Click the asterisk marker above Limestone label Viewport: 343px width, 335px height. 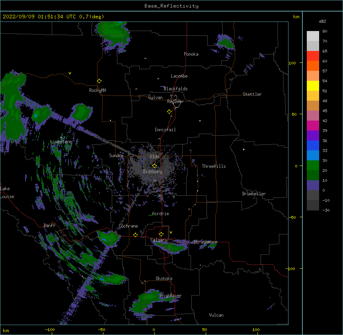pyautogui.click(x=61, y=137)
